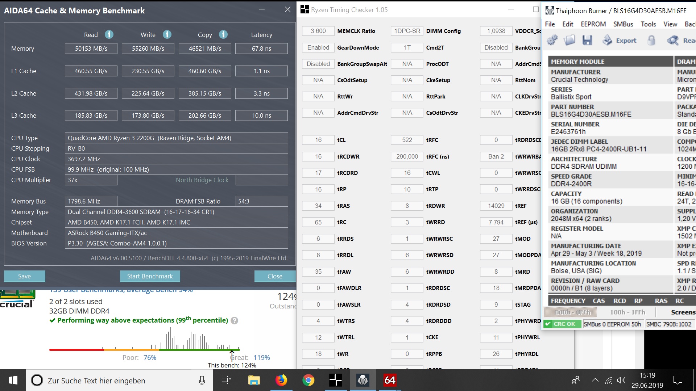The width and height of the screenshot is (696, 391).
Task: Click the padlock write-protection icon
Action: click(x=651, y=40)
